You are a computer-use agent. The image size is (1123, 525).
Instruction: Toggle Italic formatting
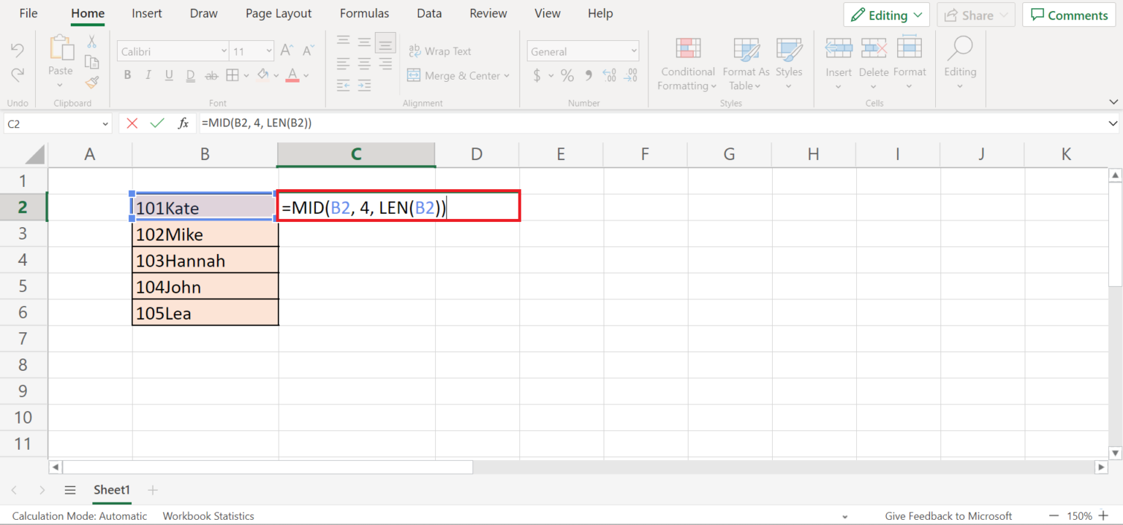[x=148, y=75]
